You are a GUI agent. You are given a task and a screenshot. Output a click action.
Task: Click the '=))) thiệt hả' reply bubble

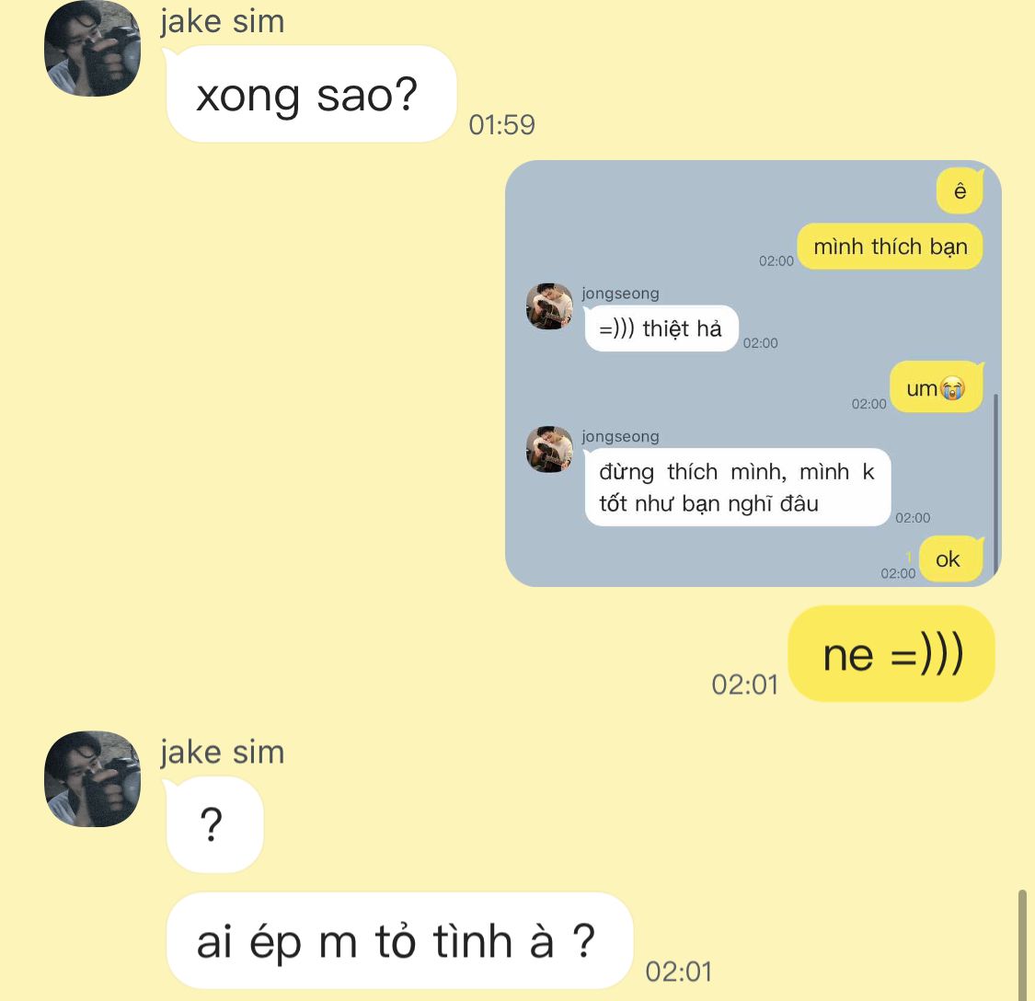click(661, 328)
